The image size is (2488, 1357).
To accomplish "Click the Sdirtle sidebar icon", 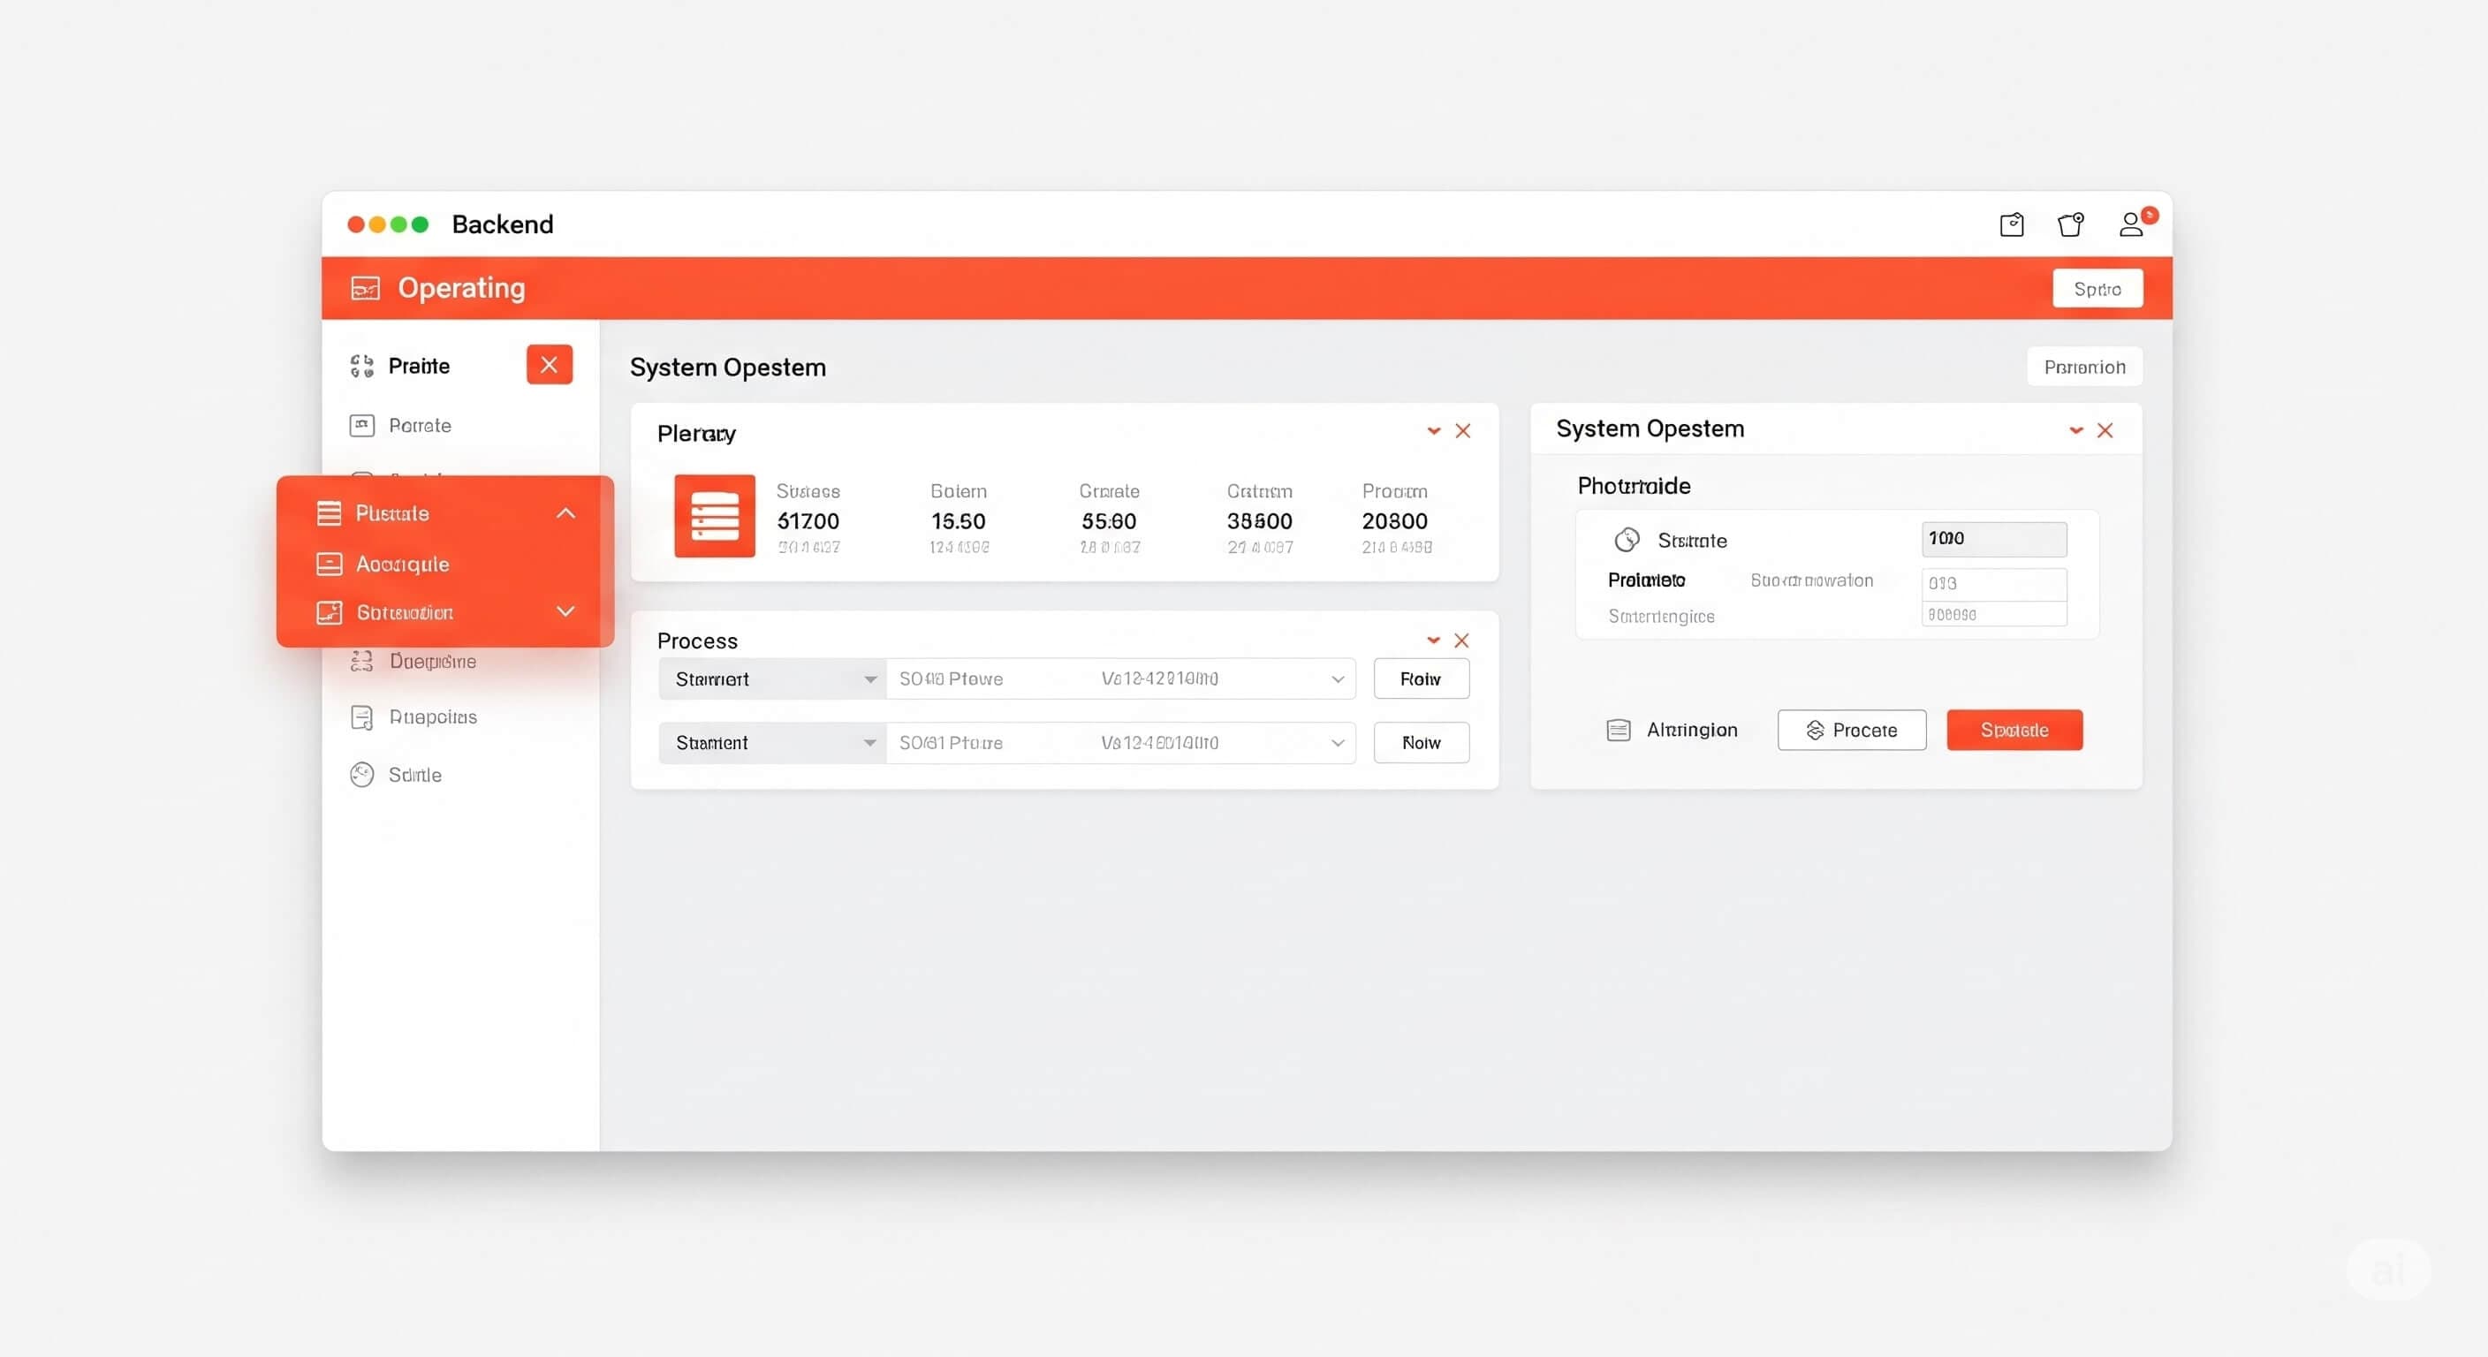I will [362, 775].
